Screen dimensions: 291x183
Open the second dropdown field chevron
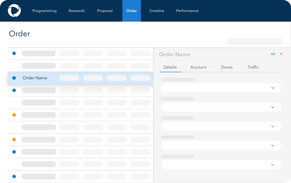272,107
